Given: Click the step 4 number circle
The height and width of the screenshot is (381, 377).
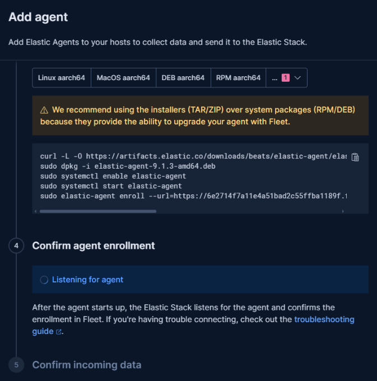Looking at the screenshot, I should [x=16, y=245].
